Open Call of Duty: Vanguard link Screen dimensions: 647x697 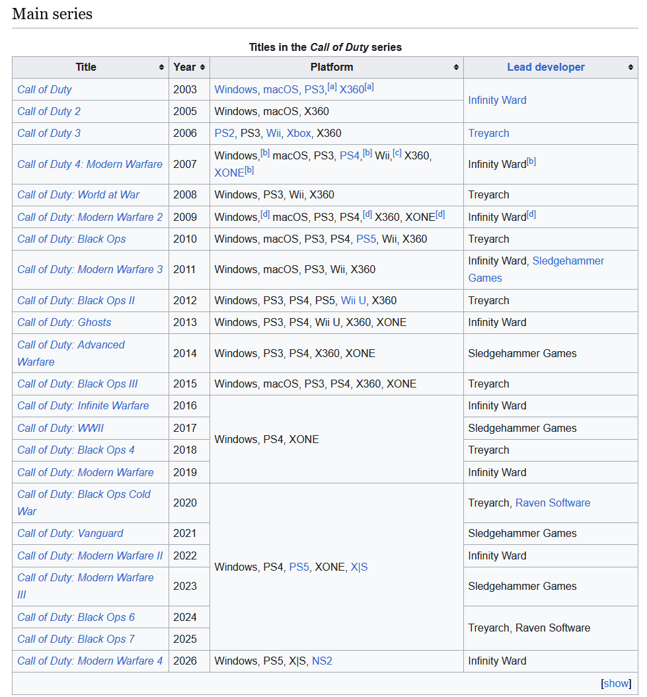[70, 533]
